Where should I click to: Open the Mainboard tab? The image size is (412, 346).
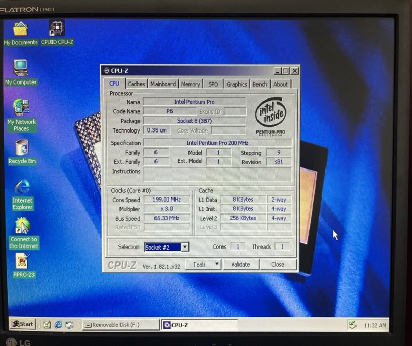163,84
